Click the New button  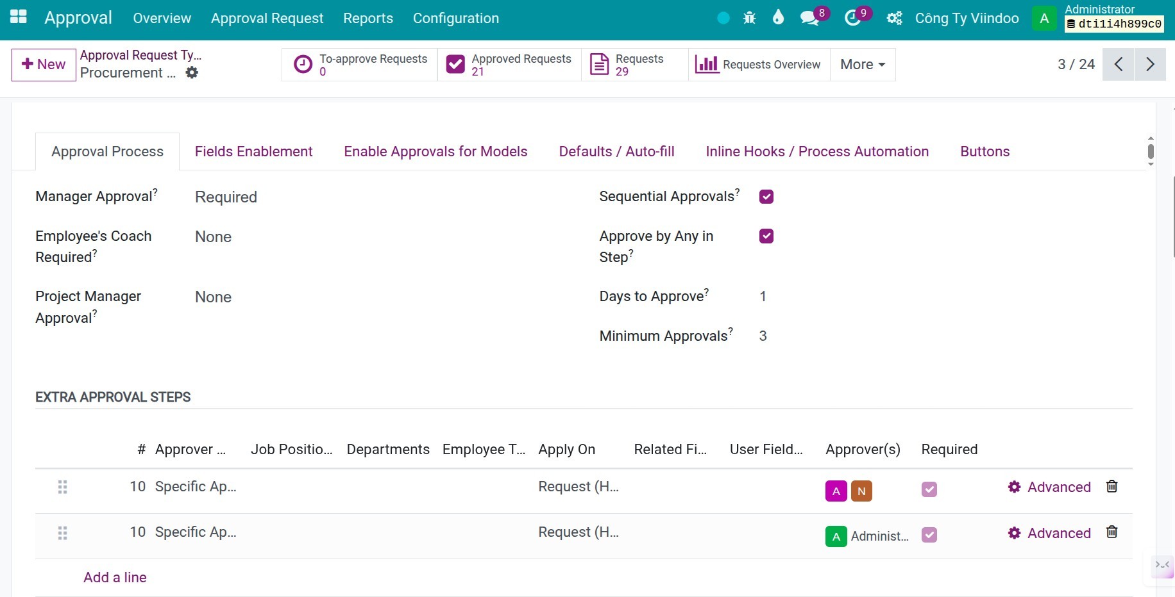(x=42, y=64)
